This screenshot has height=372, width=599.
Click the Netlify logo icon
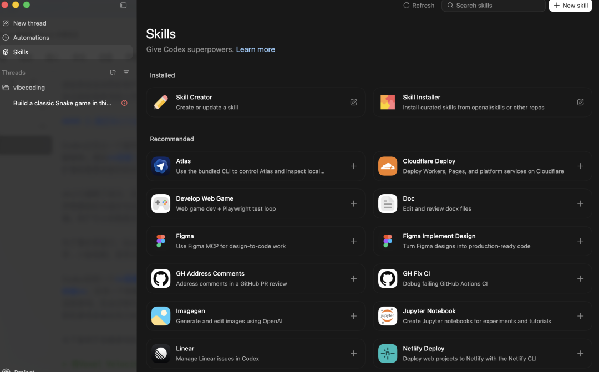click(x=388, y=353)
